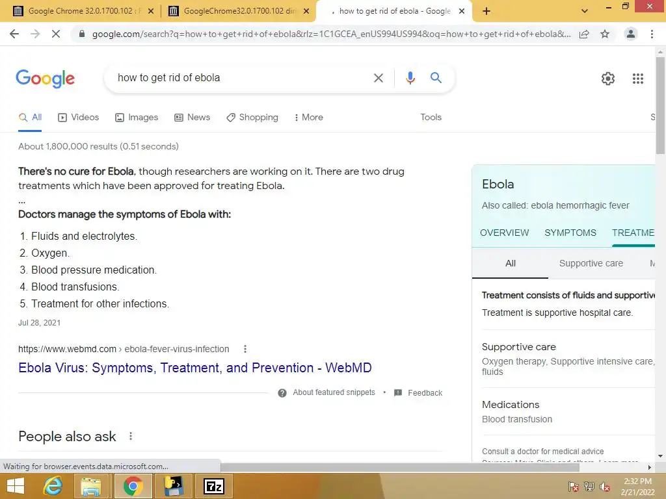Viewport: 666px width, 499px height.
Task: Open the 7-Zip taskbar icon
Action: (213, 486)
